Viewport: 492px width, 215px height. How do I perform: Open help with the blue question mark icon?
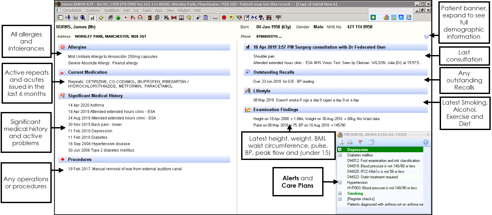[x=425, y=142]
